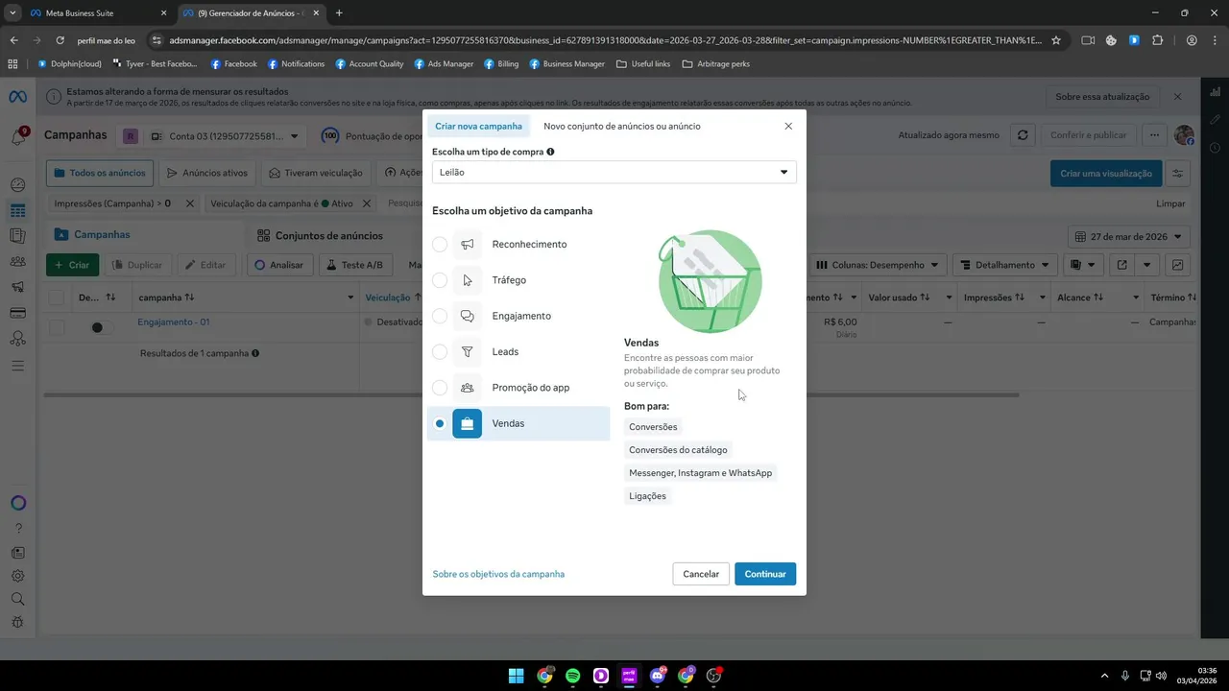Click info icon beside tipo de compra

pos(550,152)
